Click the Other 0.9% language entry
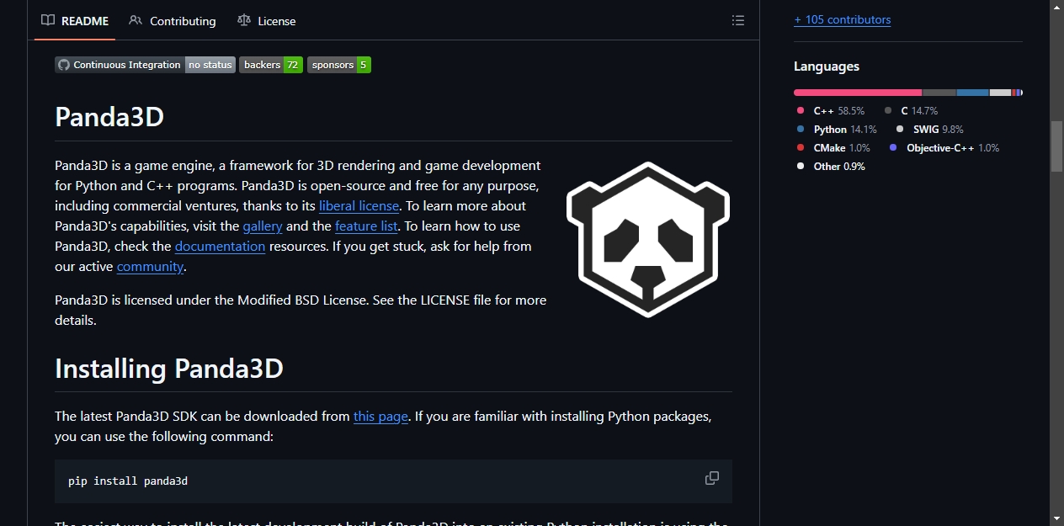The width and height of the screenshot is (1064, 526). point(831,166)
